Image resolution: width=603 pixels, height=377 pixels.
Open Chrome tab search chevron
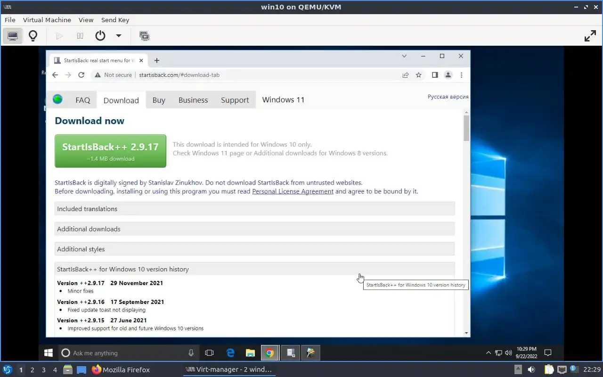(404, 56)
